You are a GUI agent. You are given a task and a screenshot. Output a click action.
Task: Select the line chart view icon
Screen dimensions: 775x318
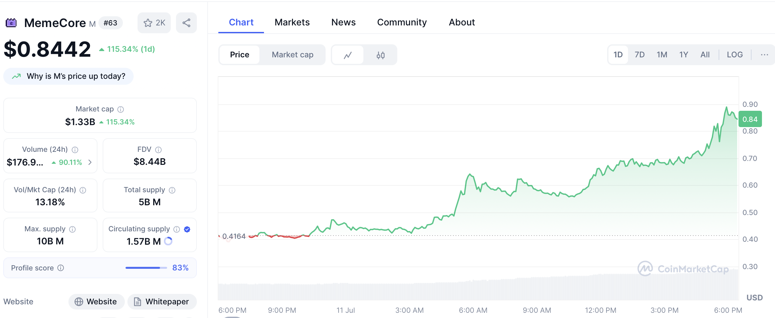click(x=348, y=55)
